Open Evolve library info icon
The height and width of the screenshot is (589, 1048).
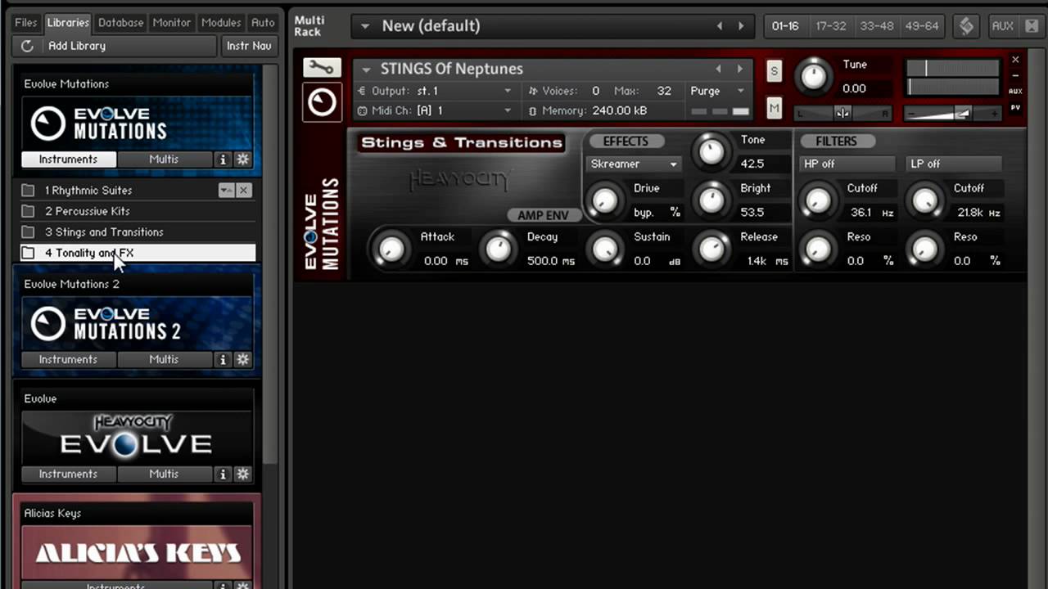click(x=223, y=474)
